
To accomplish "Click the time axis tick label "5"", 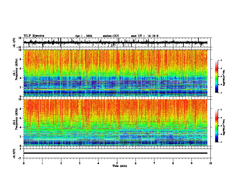I will coord(117,163).
